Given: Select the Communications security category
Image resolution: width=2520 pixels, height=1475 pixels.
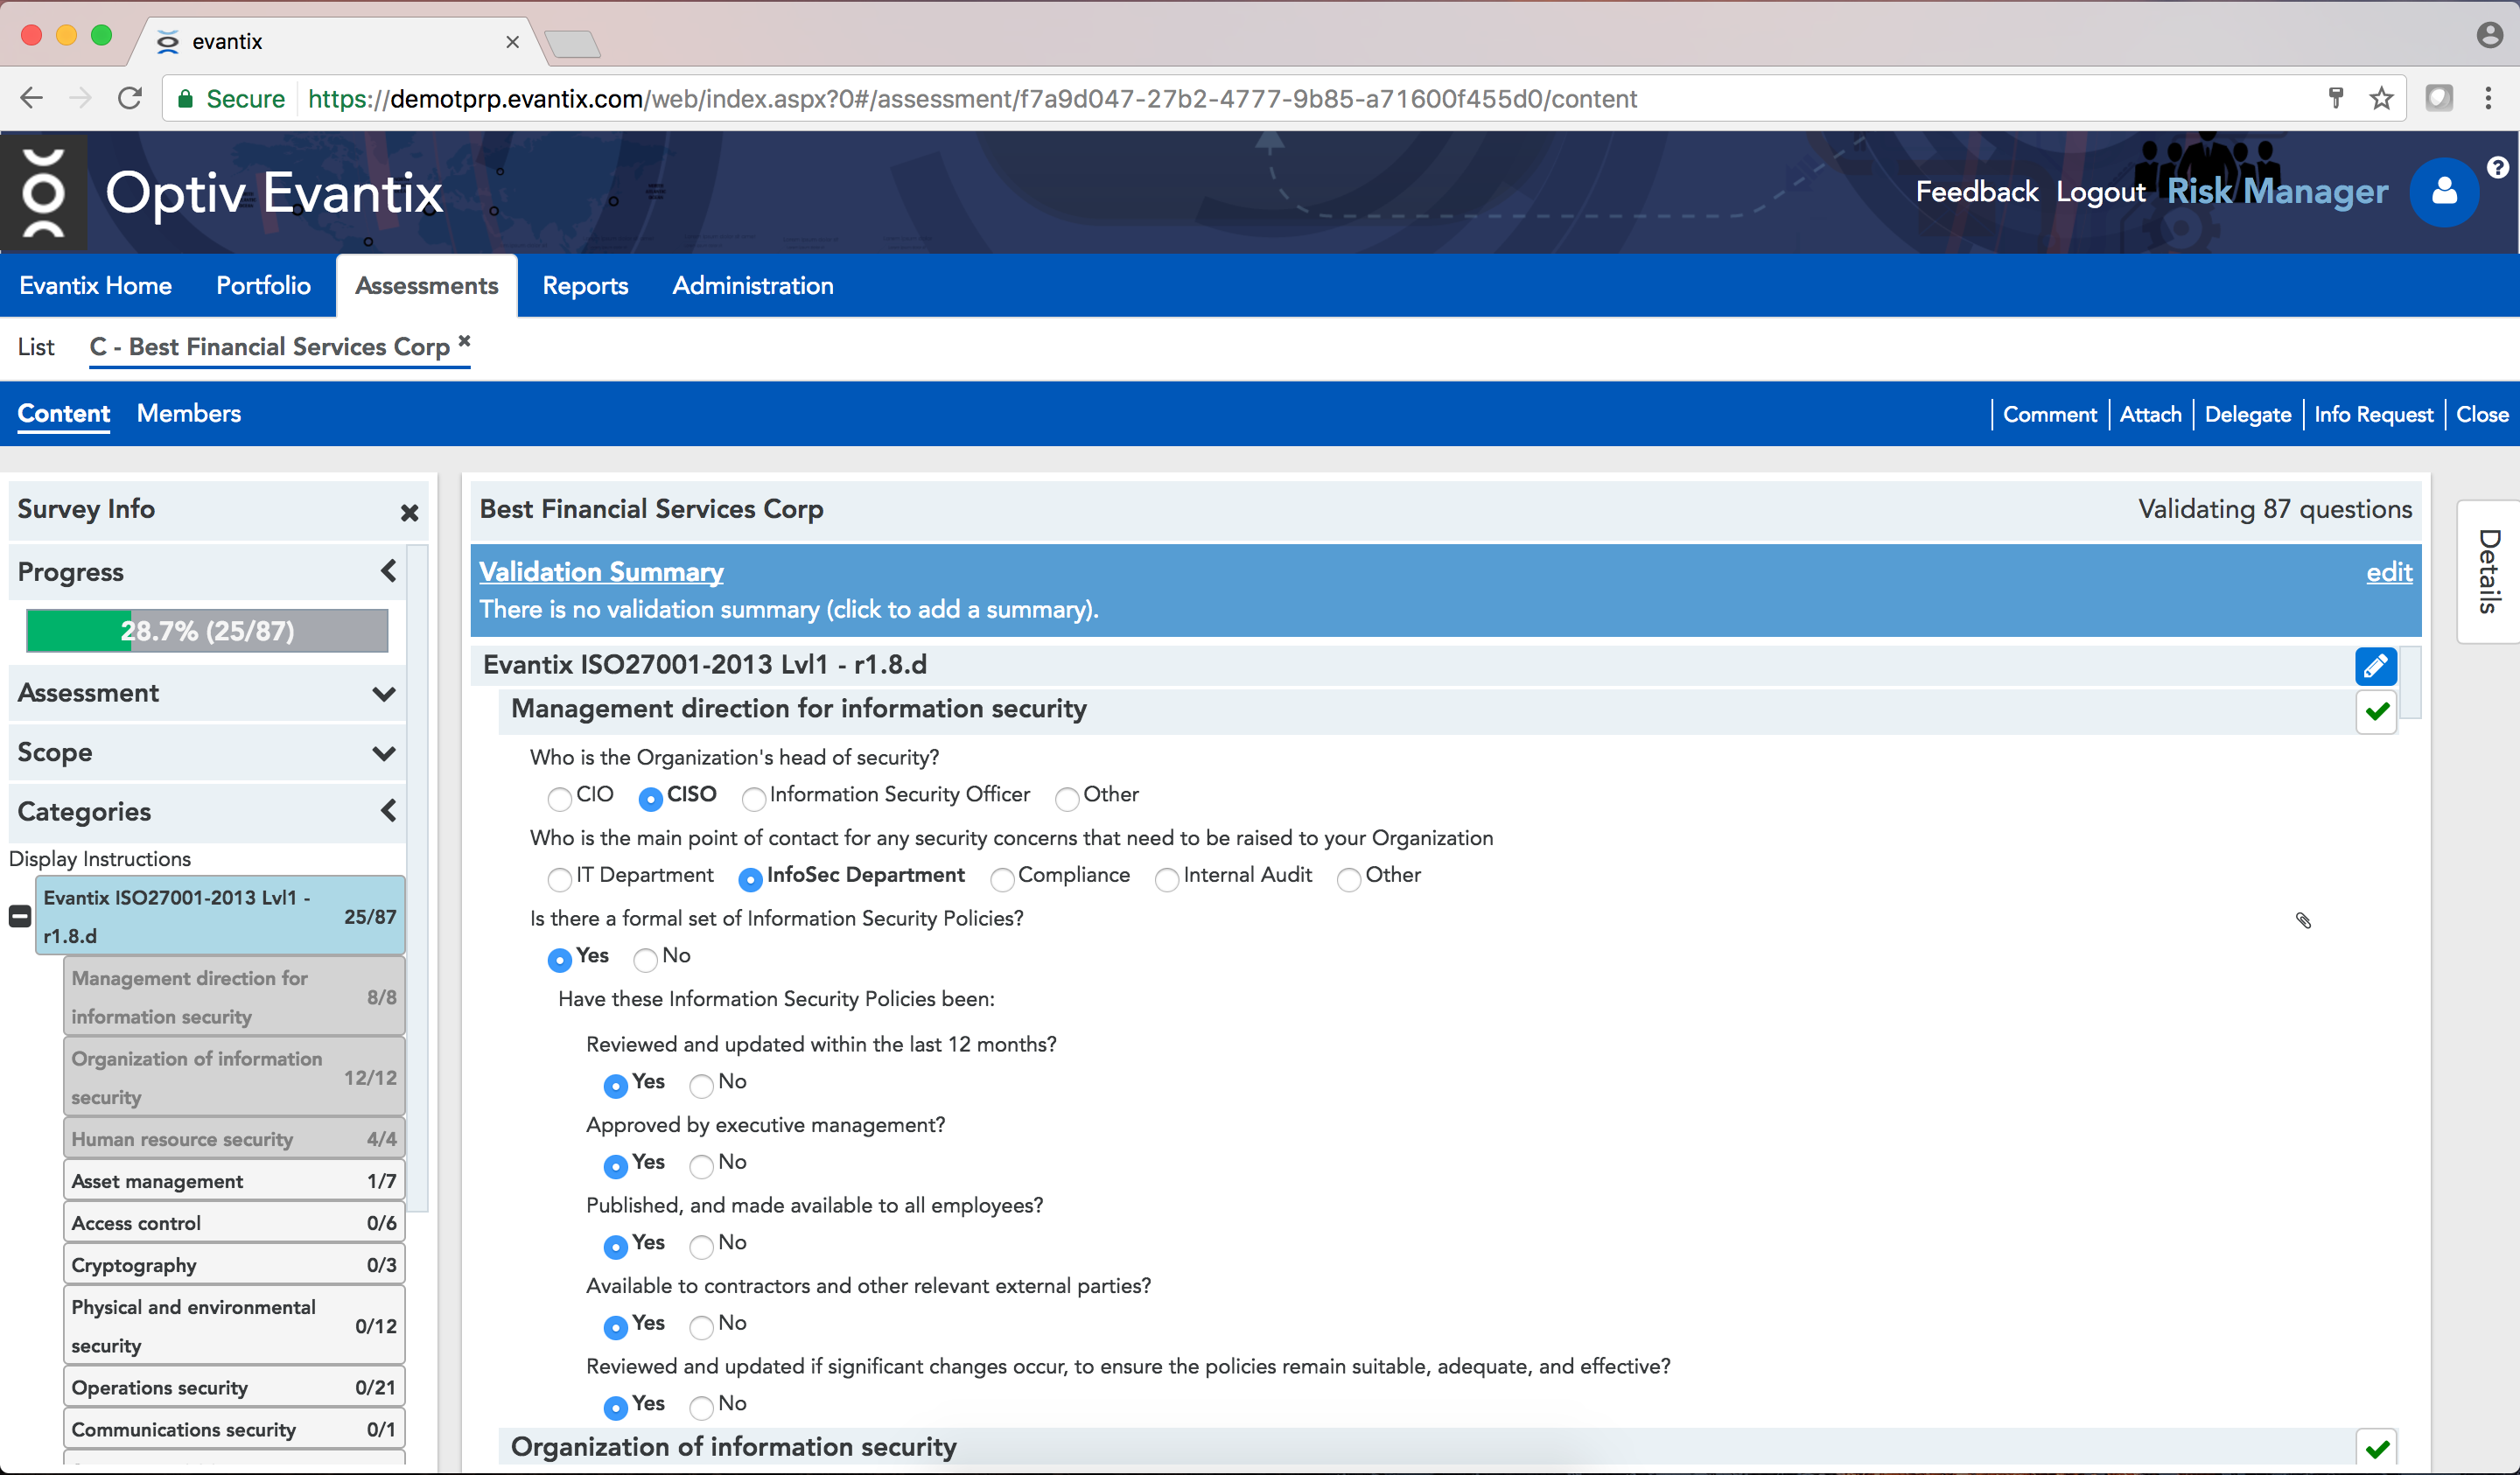Looking at the screenshot, I should [x=234, y=1429].
